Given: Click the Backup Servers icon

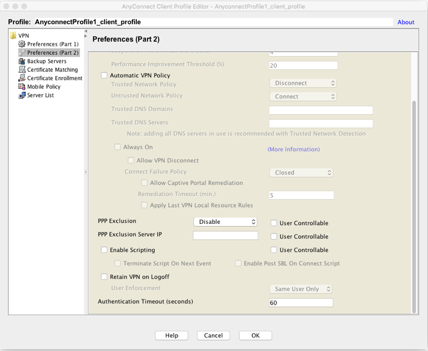Looking at the screenshot, I should pos(22,61).
